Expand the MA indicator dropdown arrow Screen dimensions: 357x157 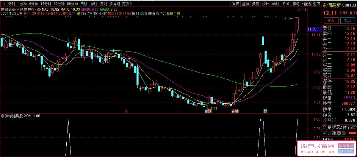[x=39, y=9]
